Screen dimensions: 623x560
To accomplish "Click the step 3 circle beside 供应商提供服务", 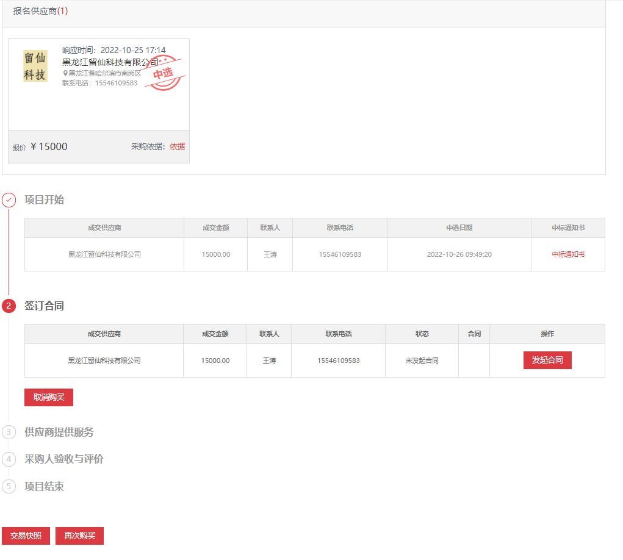I will [9, 432].
